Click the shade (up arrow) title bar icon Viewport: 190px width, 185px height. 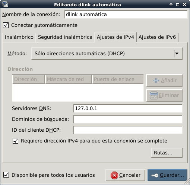point(171,4)
